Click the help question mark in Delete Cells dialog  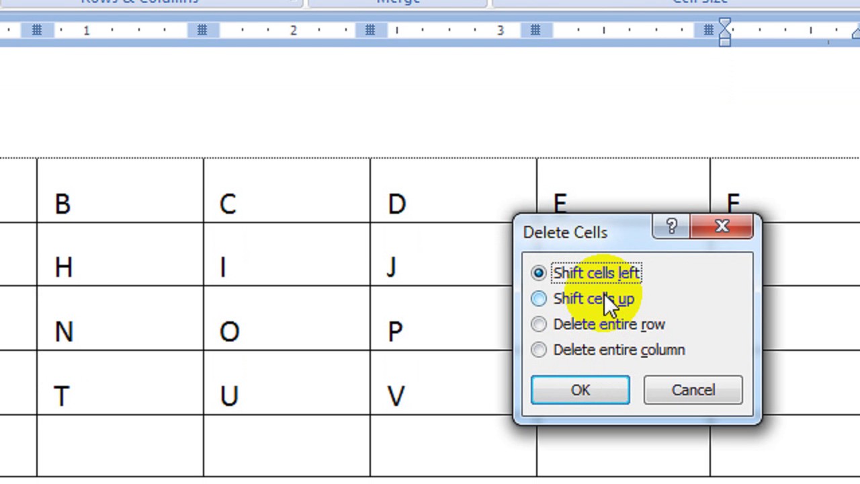click(x=671, y=227)
